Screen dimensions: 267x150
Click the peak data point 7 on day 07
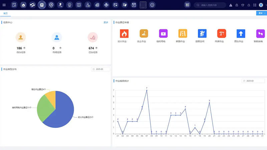pyautogui.click(x=147, y=90)
